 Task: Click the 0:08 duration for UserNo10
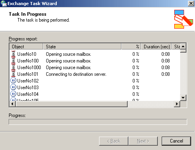coord(166,54)
